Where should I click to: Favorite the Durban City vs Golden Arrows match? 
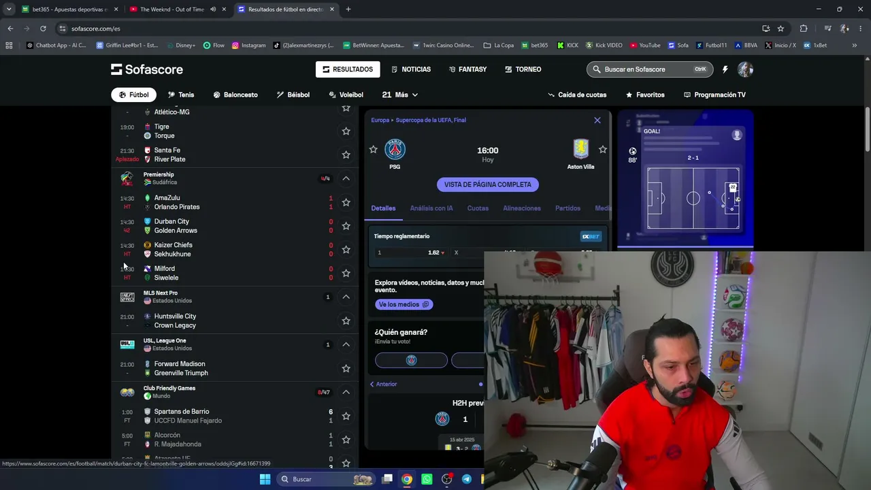tap(346, 226)
